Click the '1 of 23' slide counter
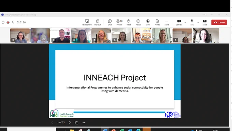The image size is (232, 131). (61, 122)
